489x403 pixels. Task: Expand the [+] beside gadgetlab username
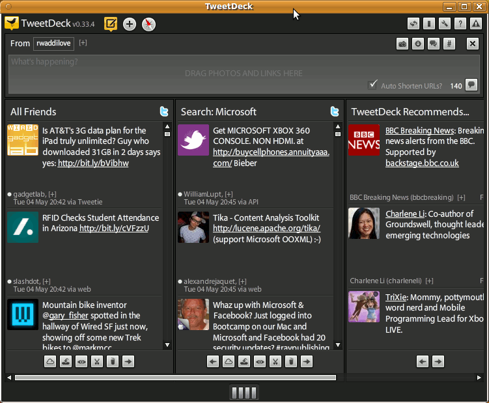coord(53,194)
